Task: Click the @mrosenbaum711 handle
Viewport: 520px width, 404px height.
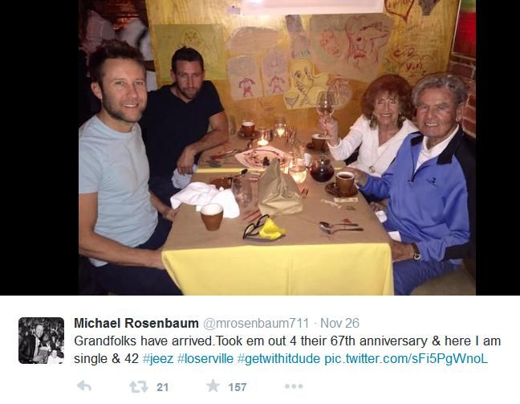Action: coord(256,324)
